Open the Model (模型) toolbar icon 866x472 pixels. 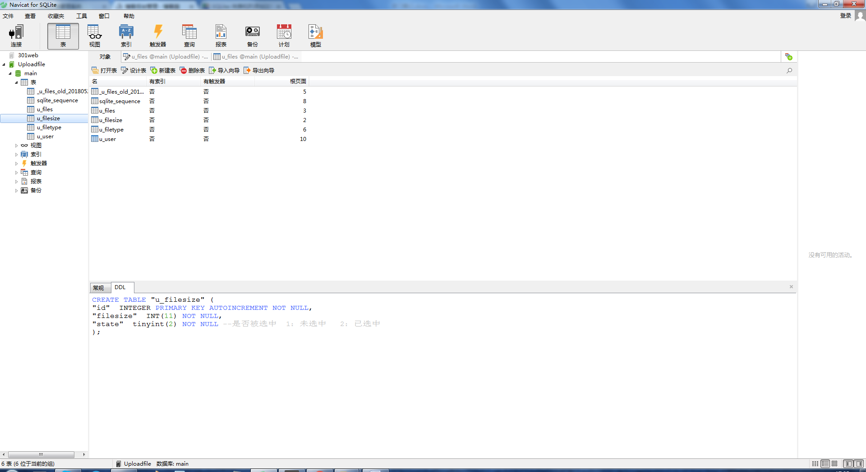pos(316,36)
